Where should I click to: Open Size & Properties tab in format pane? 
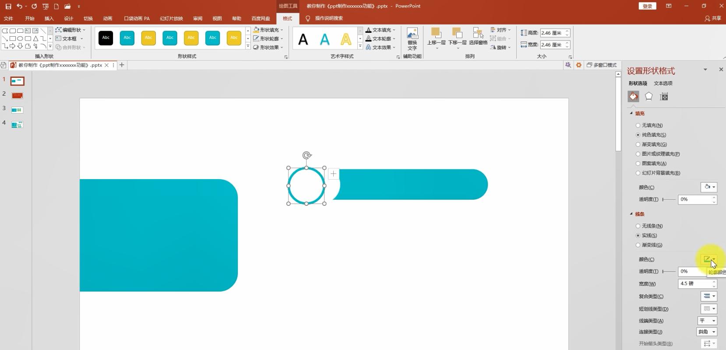coord(664,97)
